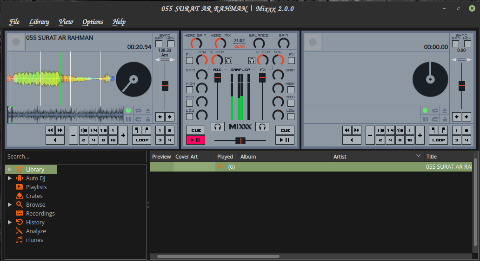Toggle keylock padlock on left deck

coord(148,119)
